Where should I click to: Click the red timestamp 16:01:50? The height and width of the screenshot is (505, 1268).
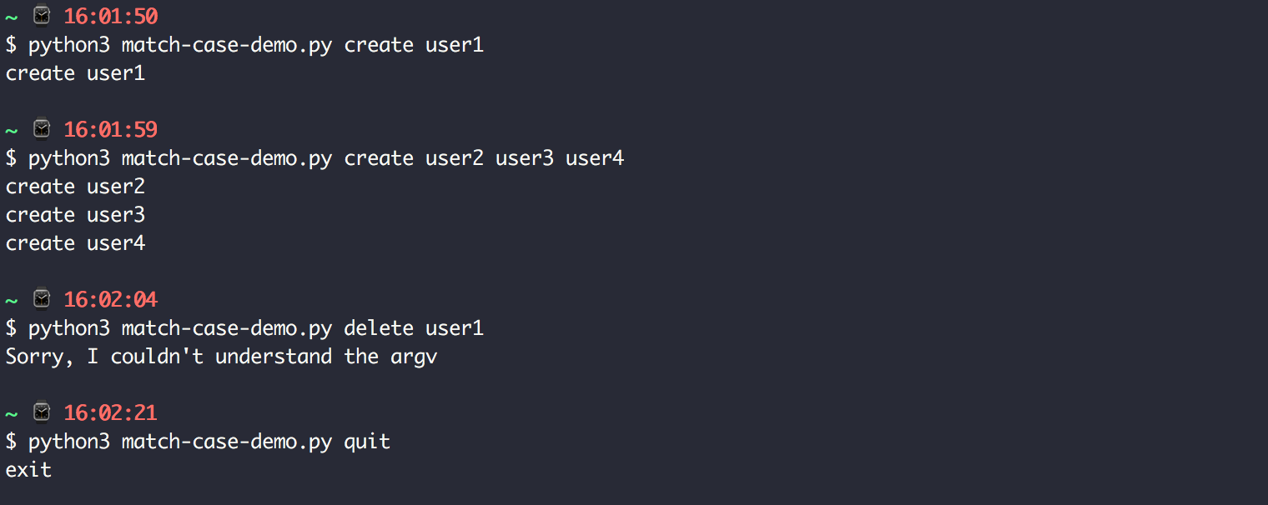click(111, 16)
